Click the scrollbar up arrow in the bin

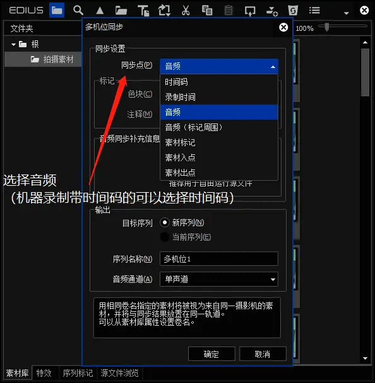coord(365,42)
